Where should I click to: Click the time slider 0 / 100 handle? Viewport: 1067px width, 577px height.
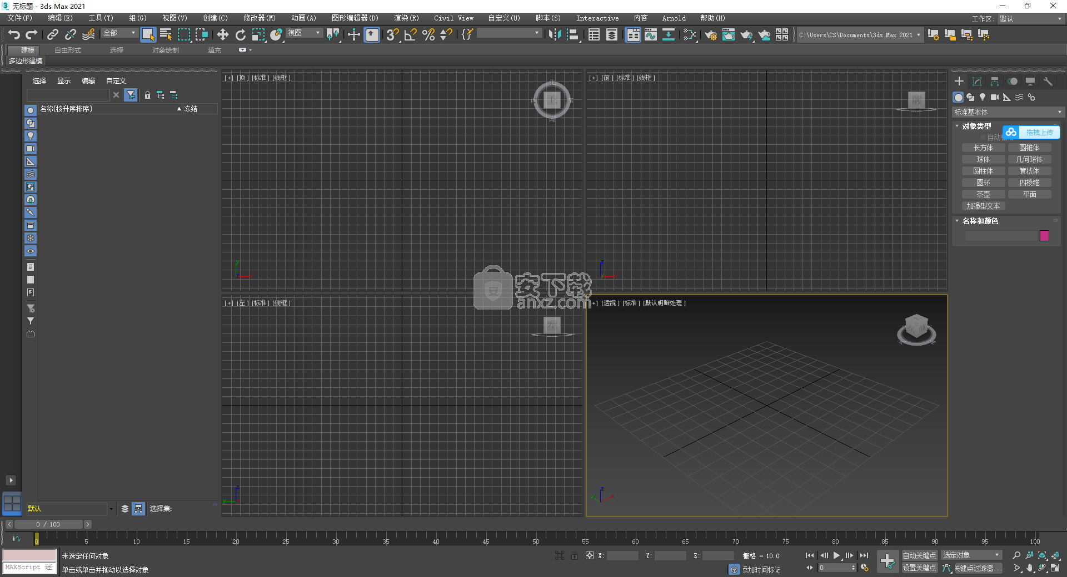[48, 524]
